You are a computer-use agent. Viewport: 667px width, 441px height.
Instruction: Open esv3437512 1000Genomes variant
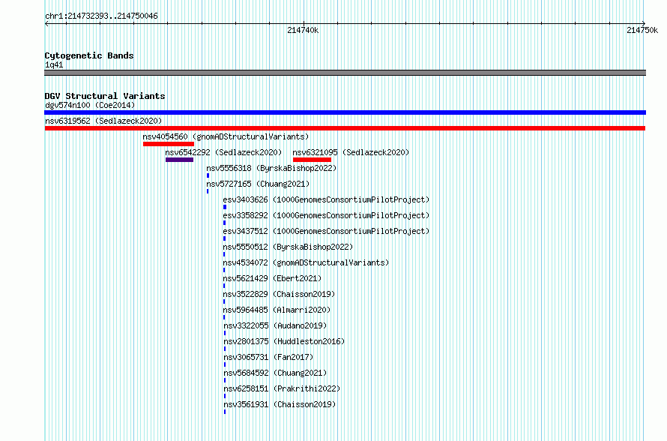click(326, 231)
